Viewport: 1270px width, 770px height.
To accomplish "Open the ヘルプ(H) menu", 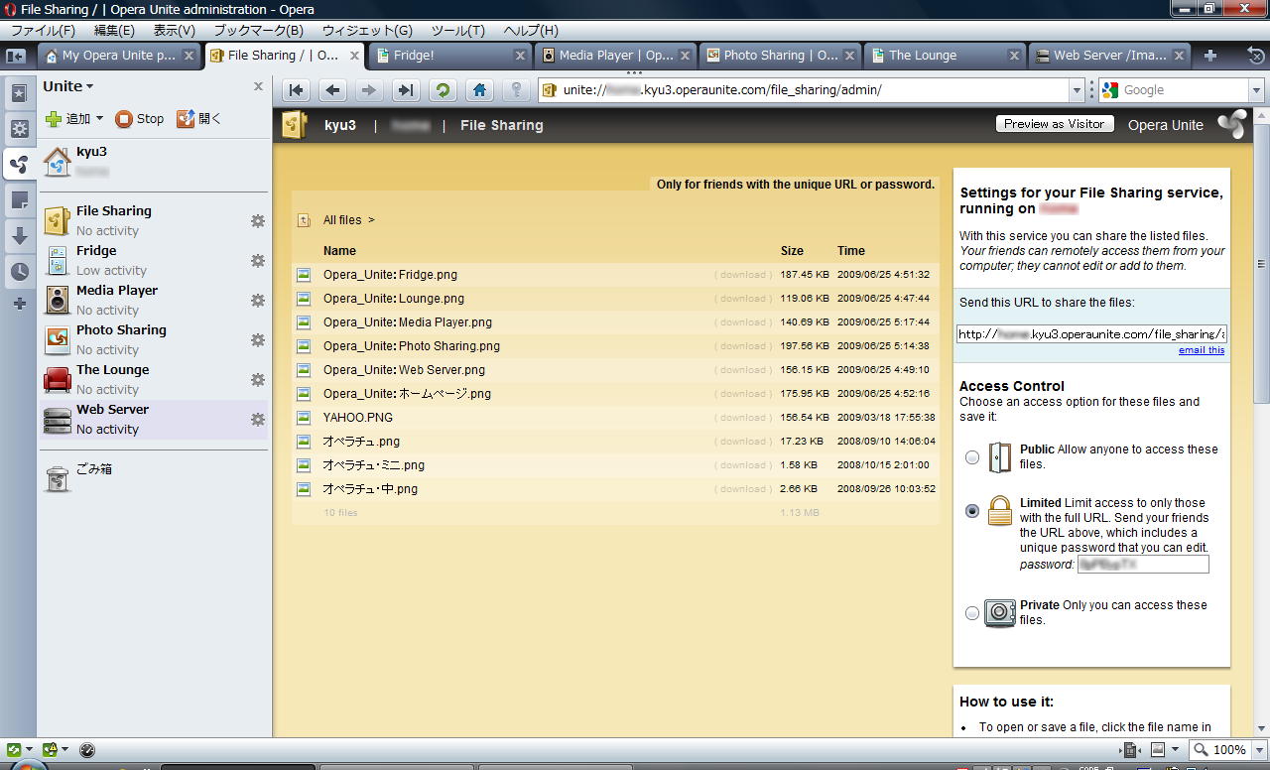I will pyautogui.click(x=531, y=31).
